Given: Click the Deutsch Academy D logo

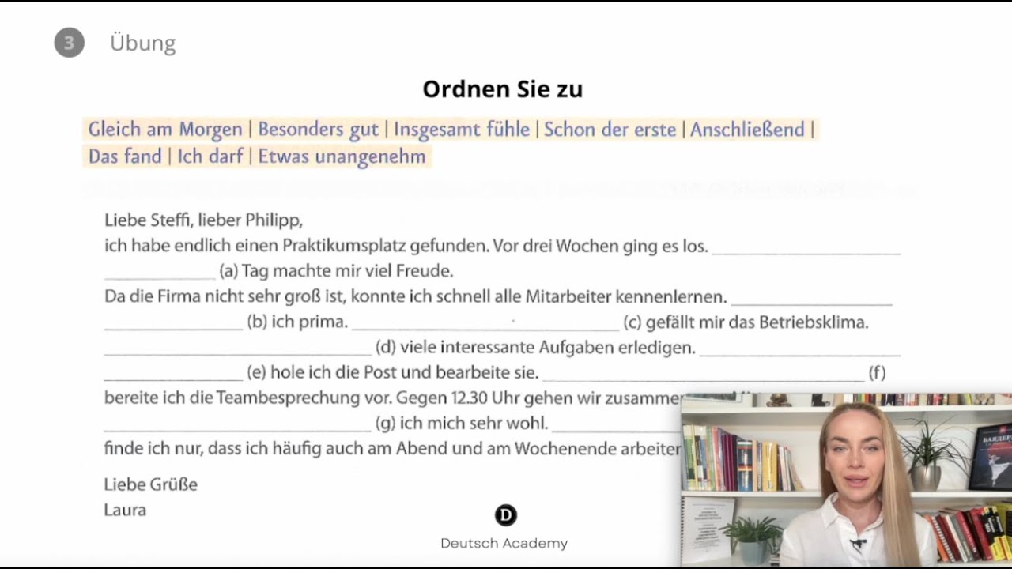Looking at the screenshot, I should 505,516.
